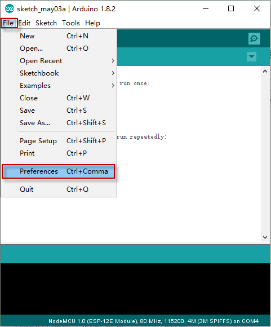Open the Serial Monitor magnifier icon

(254, 38)
